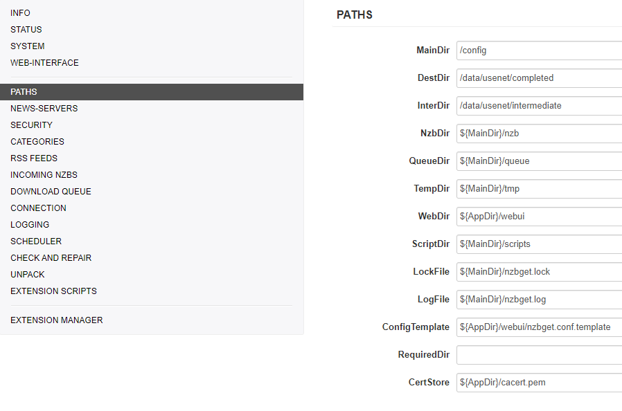Open NEWS-SERVERS settings
Screen dimensions: 622x411
pos(44,109)
